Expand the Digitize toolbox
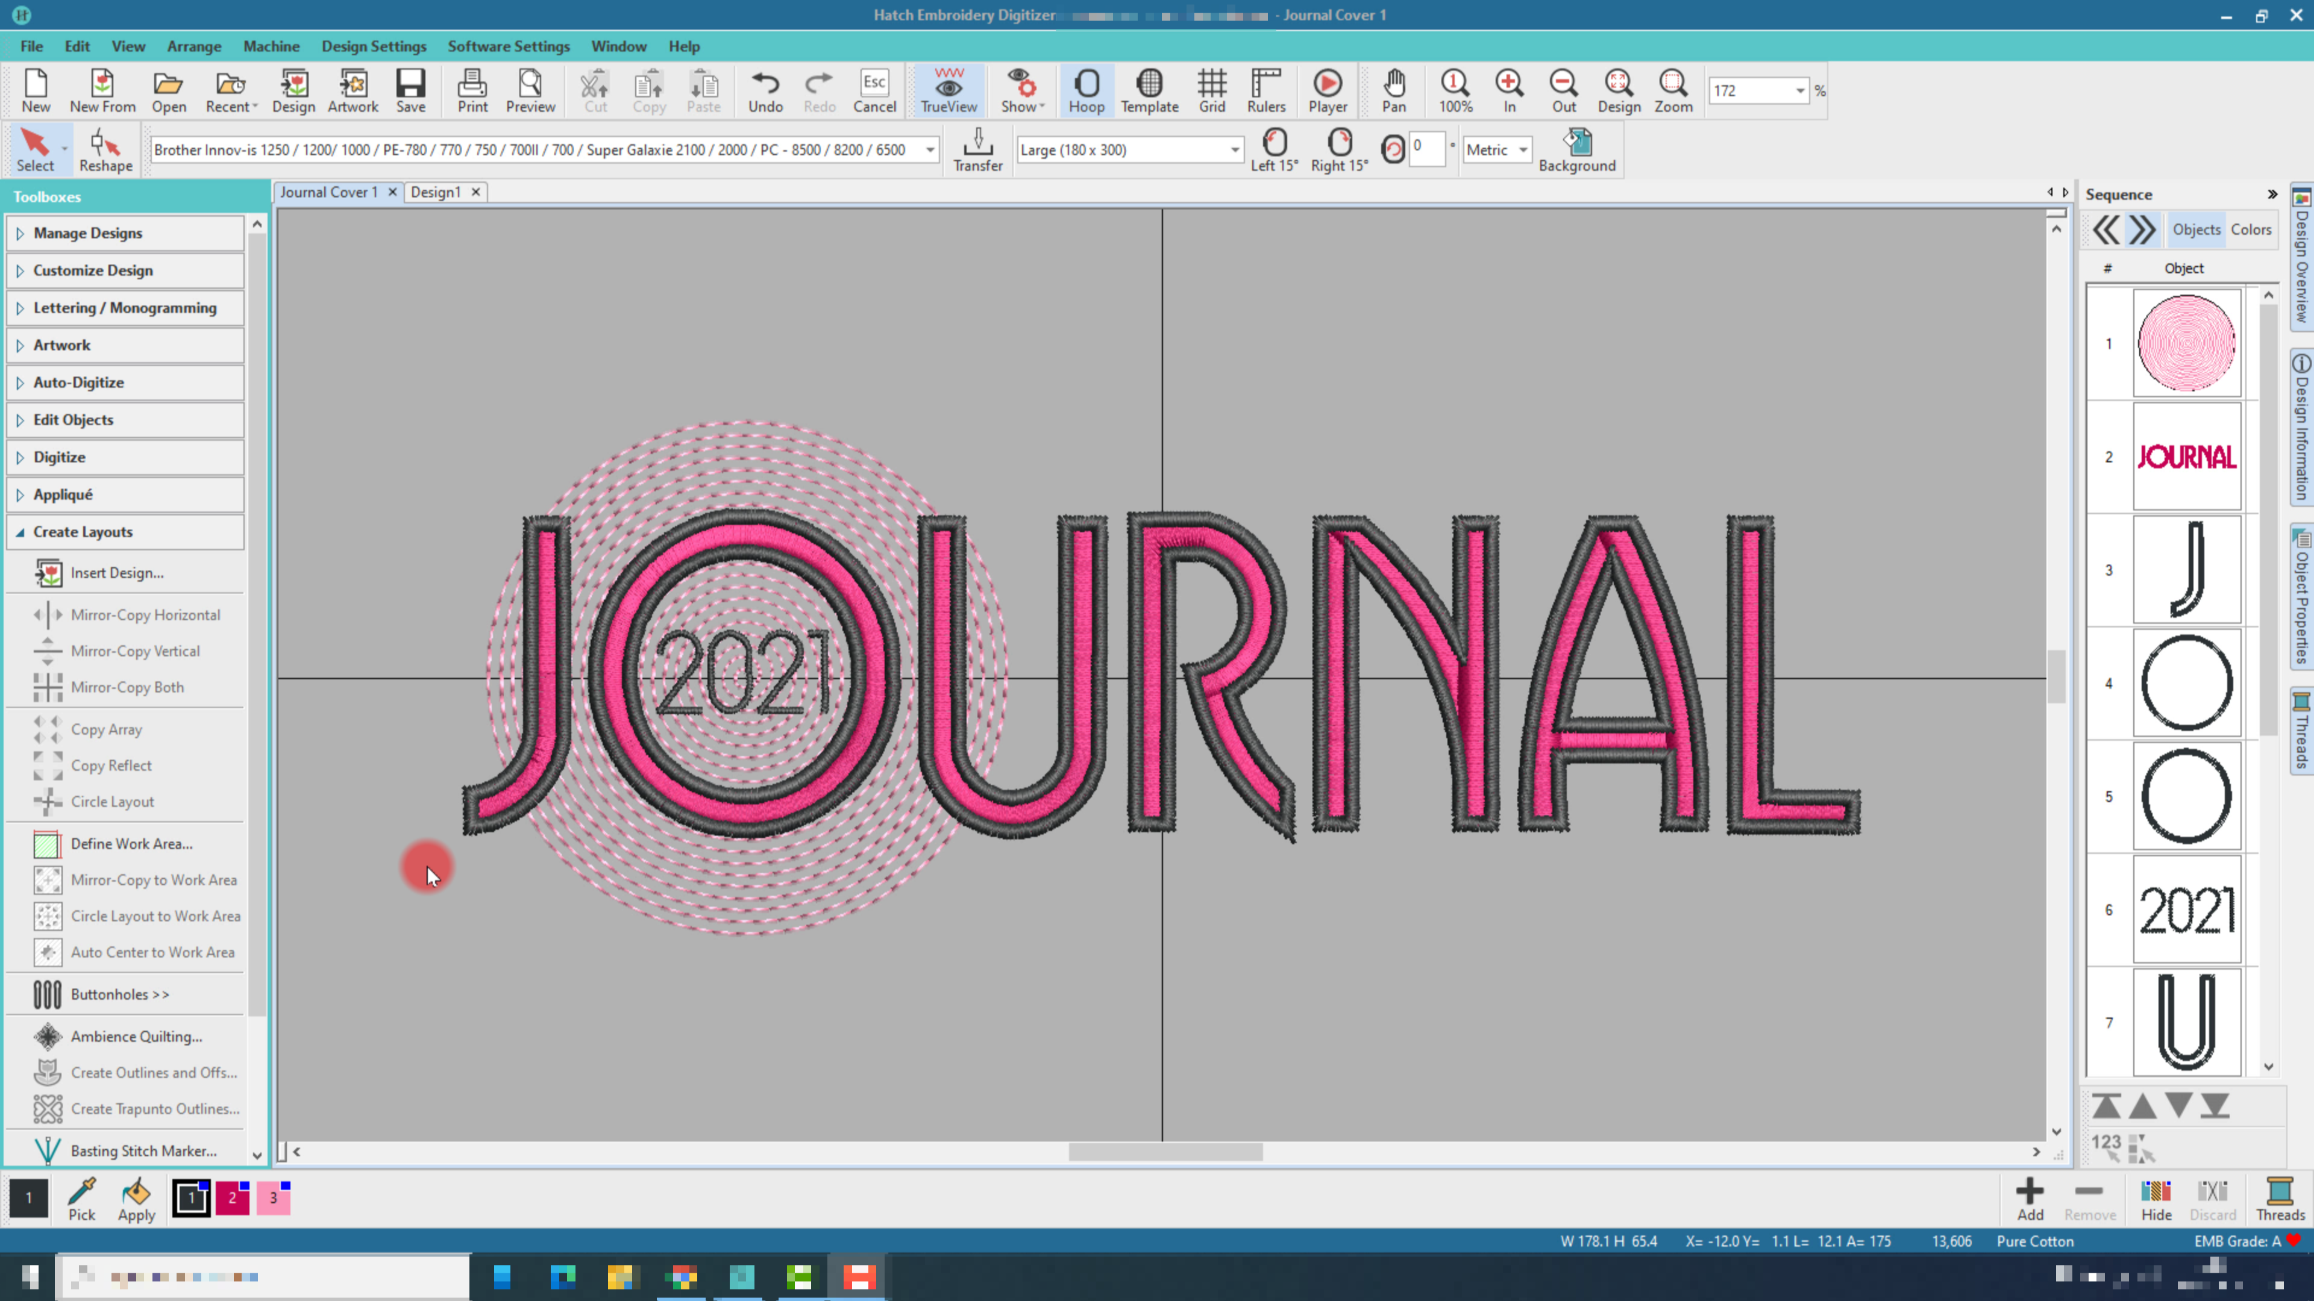Viewport: 2314px width, 1301px height. [59, 457]
